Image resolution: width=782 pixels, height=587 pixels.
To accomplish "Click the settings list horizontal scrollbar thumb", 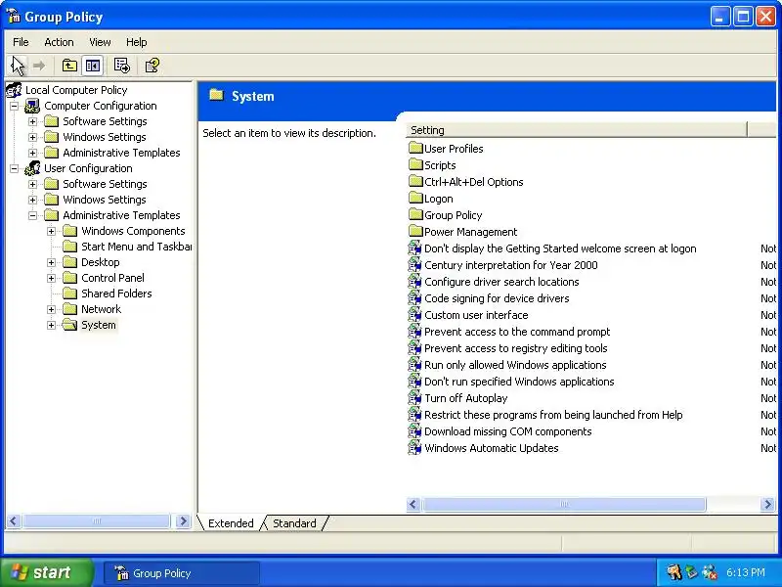I will tap(564, 504).
